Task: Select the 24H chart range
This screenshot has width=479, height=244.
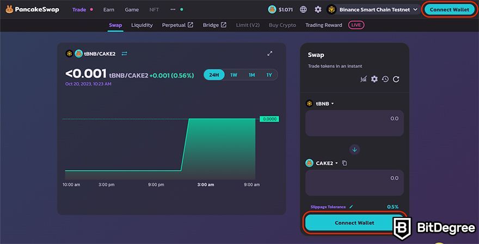Action: tap(214, 75)
